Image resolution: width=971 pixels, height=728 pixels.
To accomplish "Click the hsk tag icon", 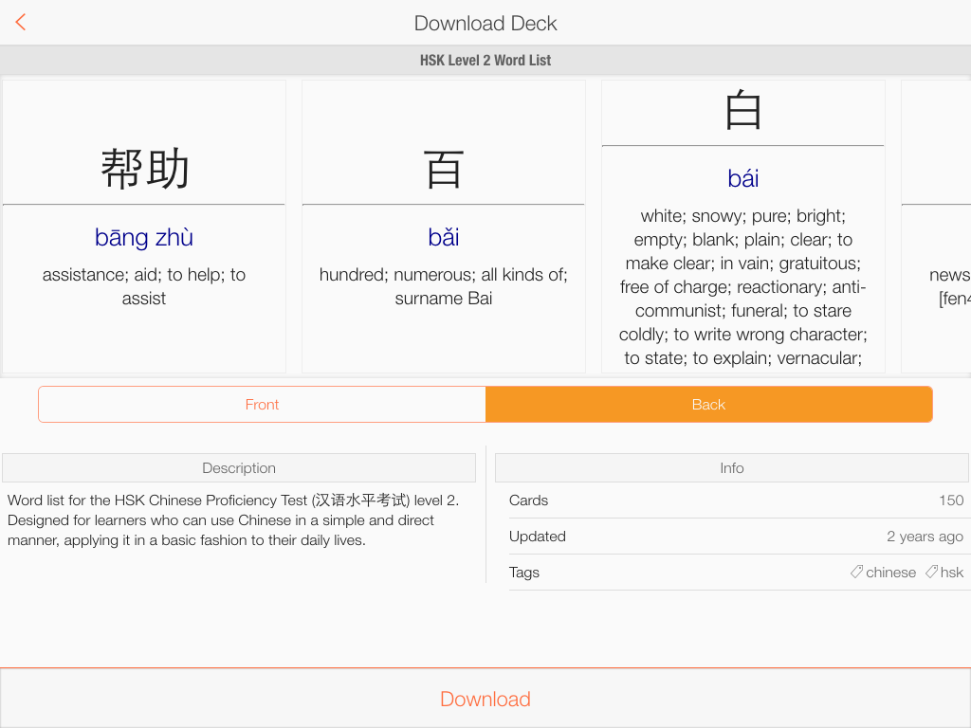I will [931, 572].
